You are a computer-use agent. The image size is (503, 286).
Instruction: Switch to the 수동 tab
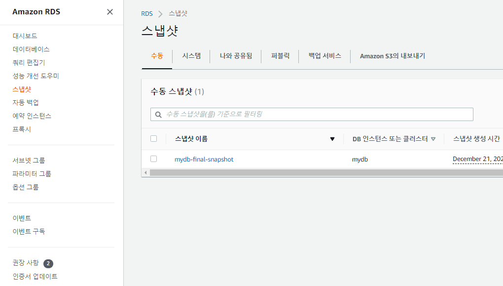click(157, 56)
